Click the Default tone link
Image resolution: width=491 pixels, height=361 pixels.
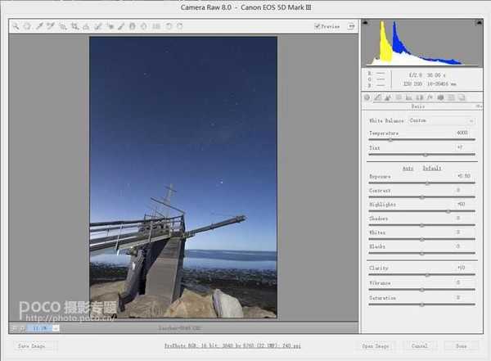coord(431,168)
